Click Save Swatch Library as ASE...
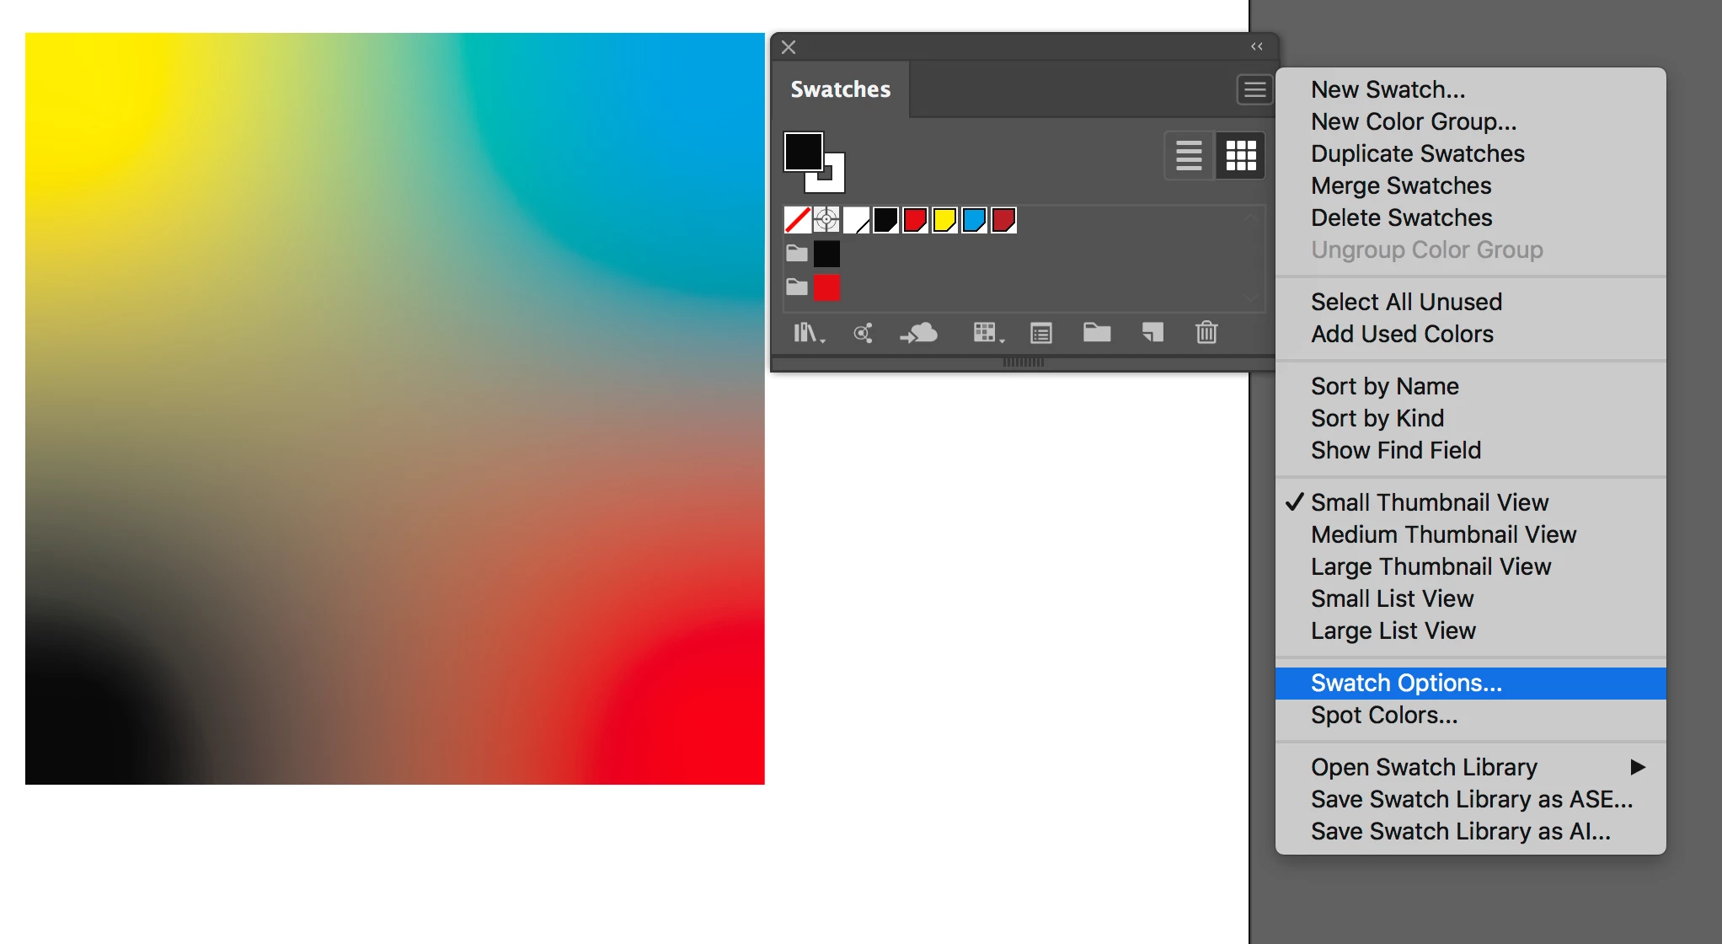Viewport: 1722px width, 944px height. [1471, 799]
